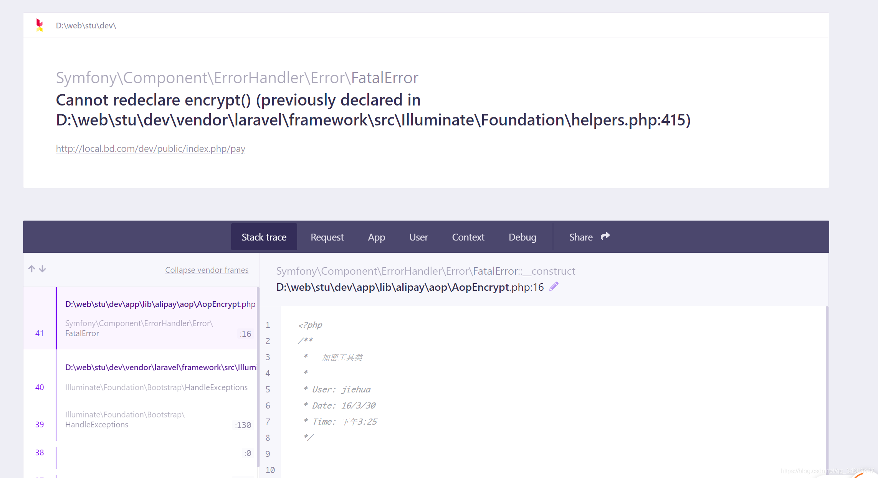878x478 pixels.
Task: Click the Share arrow icon
Action: coord(605,236)
